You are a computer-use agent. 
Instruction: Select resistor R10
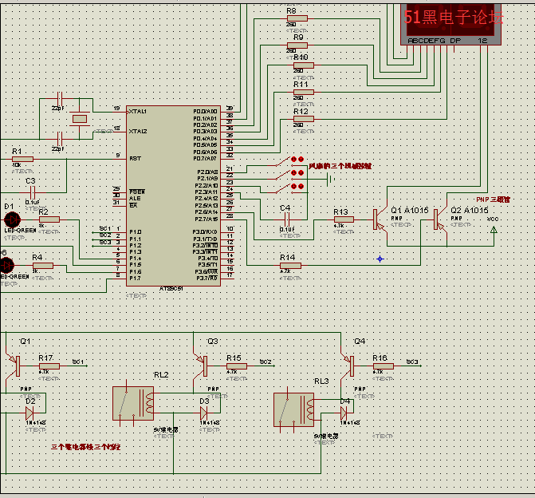(x=304, y=65)
